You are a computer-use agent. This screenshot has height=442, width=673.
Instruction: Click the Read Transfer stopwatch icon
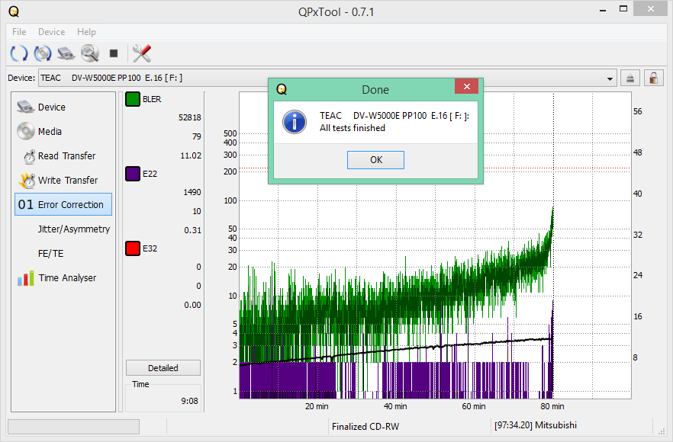coord(29,156)
